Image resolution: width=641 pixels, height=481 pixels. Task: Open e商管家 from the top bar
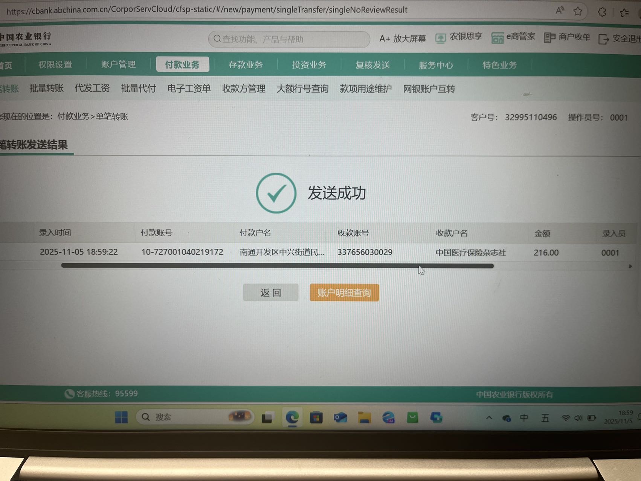coord(498,38)
